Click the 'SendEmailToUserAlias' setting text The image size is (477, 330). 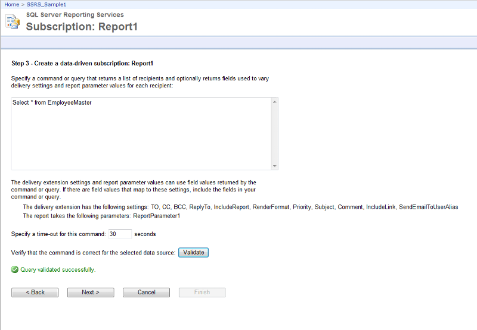tap(429, 207)
